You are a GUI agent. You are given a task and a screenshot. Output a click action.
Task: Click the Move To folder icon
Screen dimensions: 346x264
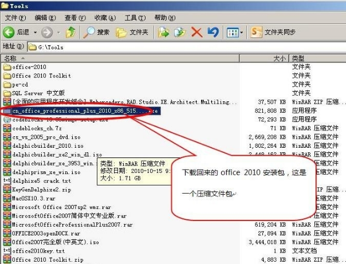click(163, 32)
